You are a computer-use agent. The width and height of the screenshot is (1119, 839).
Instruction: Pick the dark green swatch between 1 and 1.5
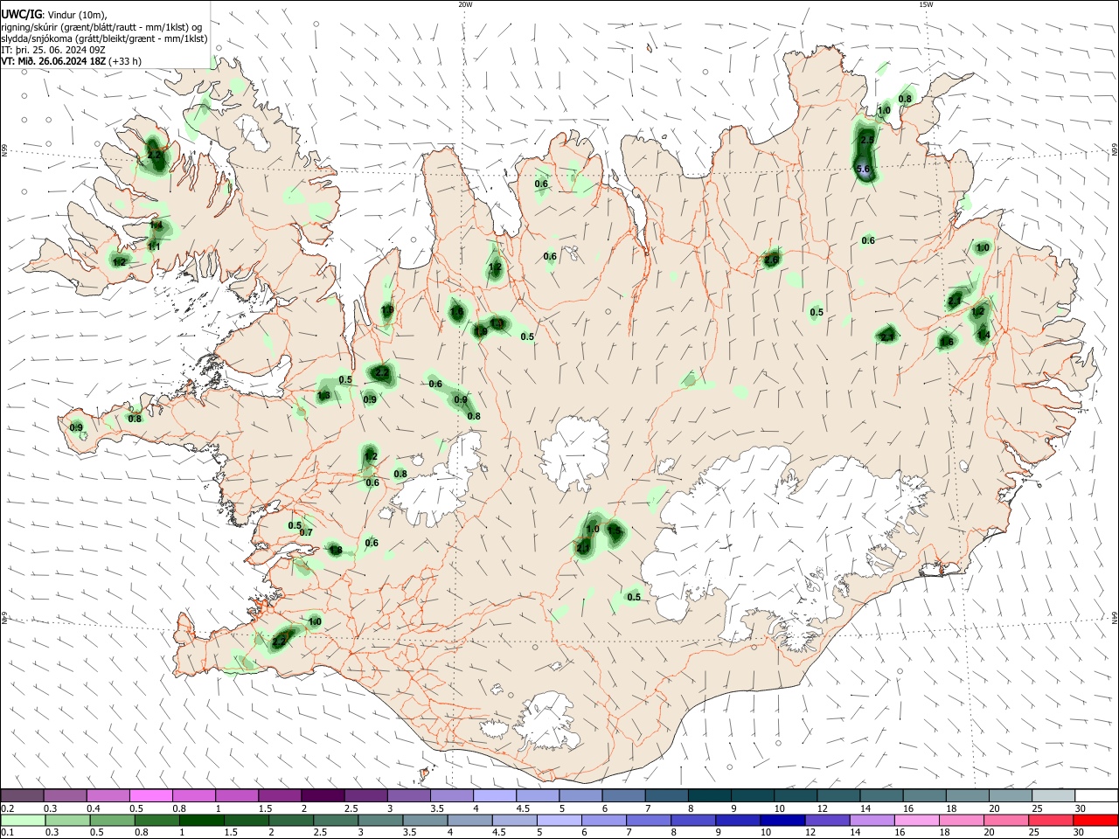[201, 821]
